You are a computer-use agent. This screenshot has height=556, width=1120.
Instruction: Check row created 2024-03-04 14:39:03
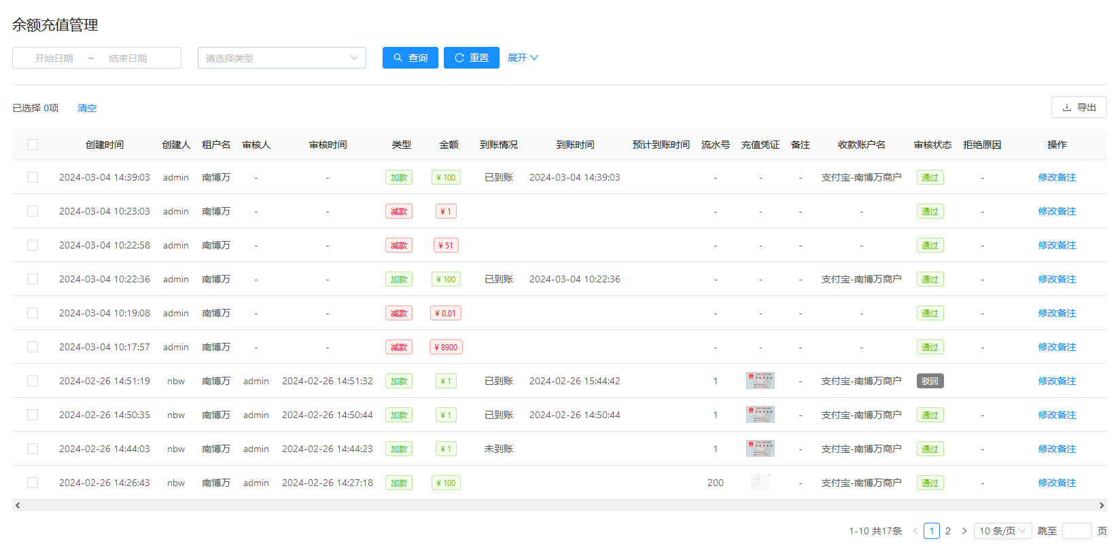pyautogui.click(x=33, y=177)
